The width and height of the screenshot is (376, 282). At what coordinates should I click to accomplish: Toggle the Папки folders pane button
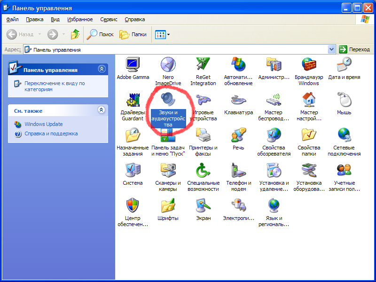133,34
